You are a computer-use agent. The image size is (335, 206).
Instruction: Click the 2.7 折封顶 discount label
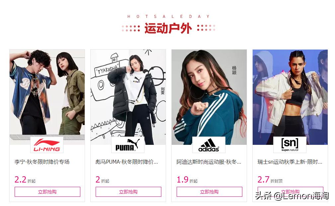270,180
